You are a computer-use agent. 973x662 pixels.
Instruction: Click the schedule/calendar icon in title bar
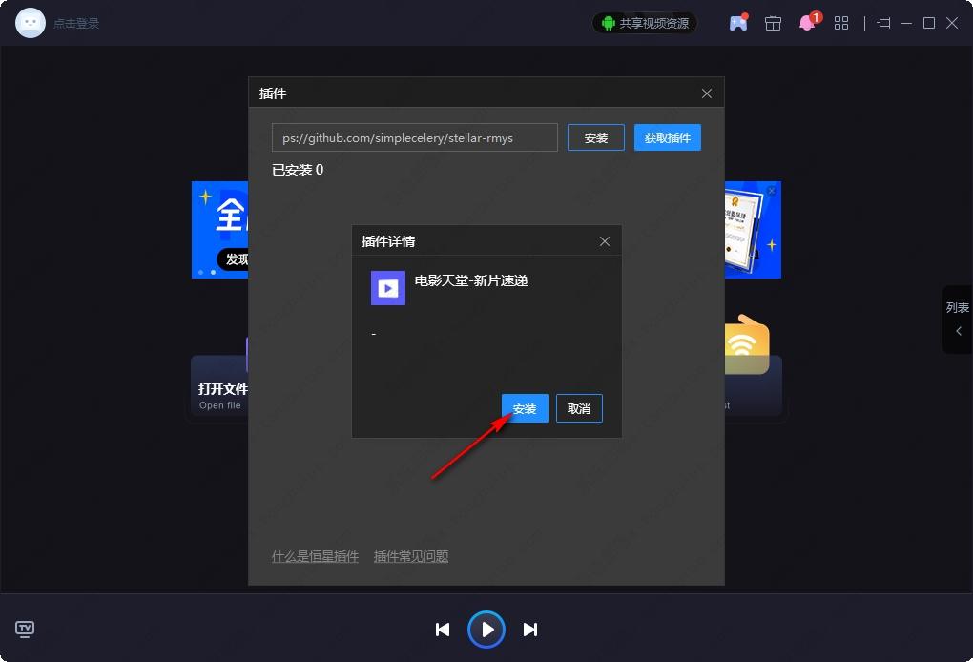(773, 22)
